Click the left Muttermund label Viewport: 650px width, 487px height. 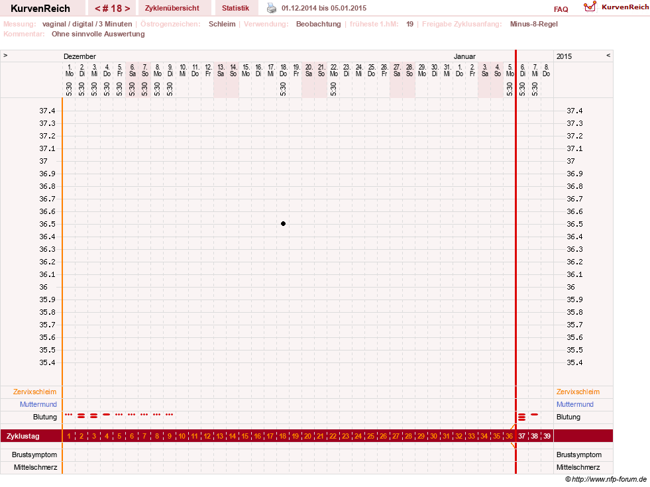(x=38, y=404)
